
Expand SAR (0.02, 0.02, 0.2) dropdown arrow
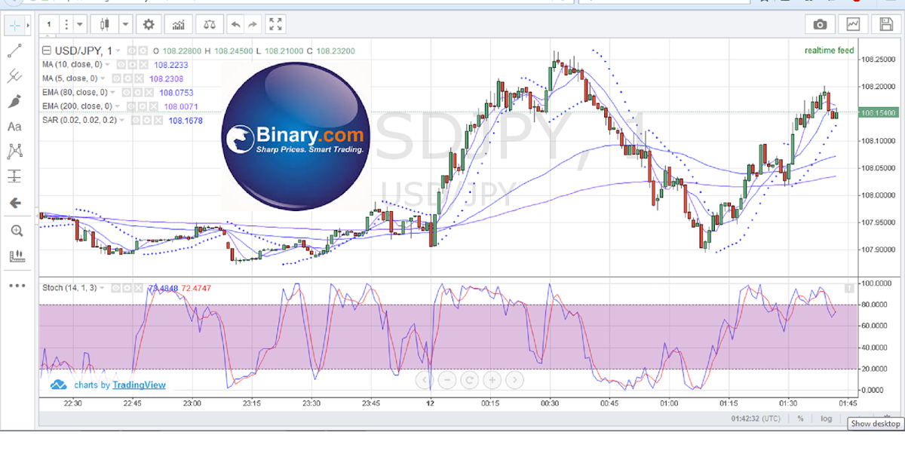[x=121, y=120]
